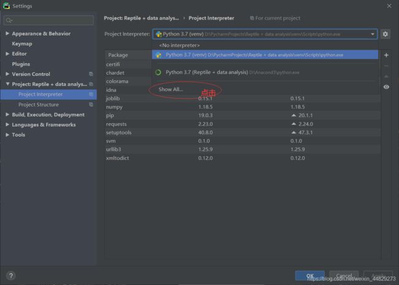Viewport: 399px width, 285px height.
Task: Focus the Settings search field
Action: [49, 20]
